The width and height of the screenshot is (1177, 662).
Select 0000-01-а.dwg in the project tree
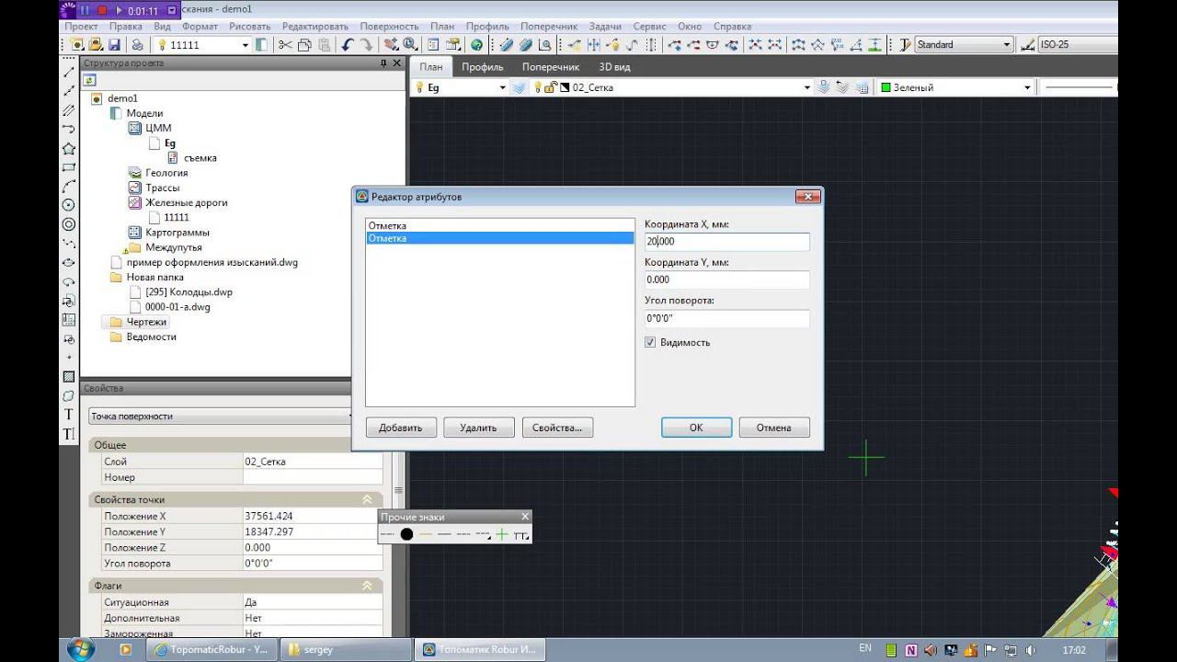(x=177, y=307)
